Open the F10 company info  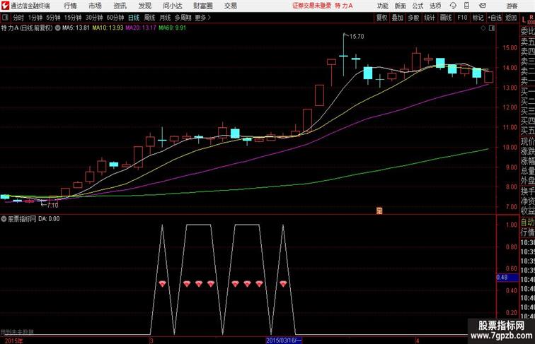[x=462, y=18]
